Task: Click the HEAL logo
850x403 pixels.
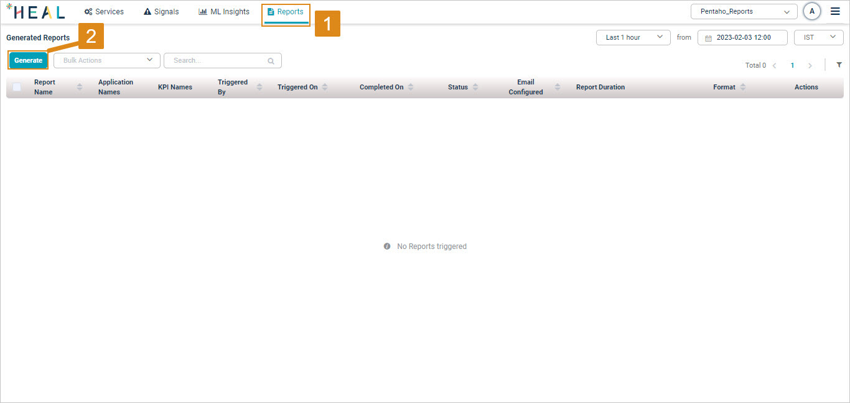Action: click(35, 11)
